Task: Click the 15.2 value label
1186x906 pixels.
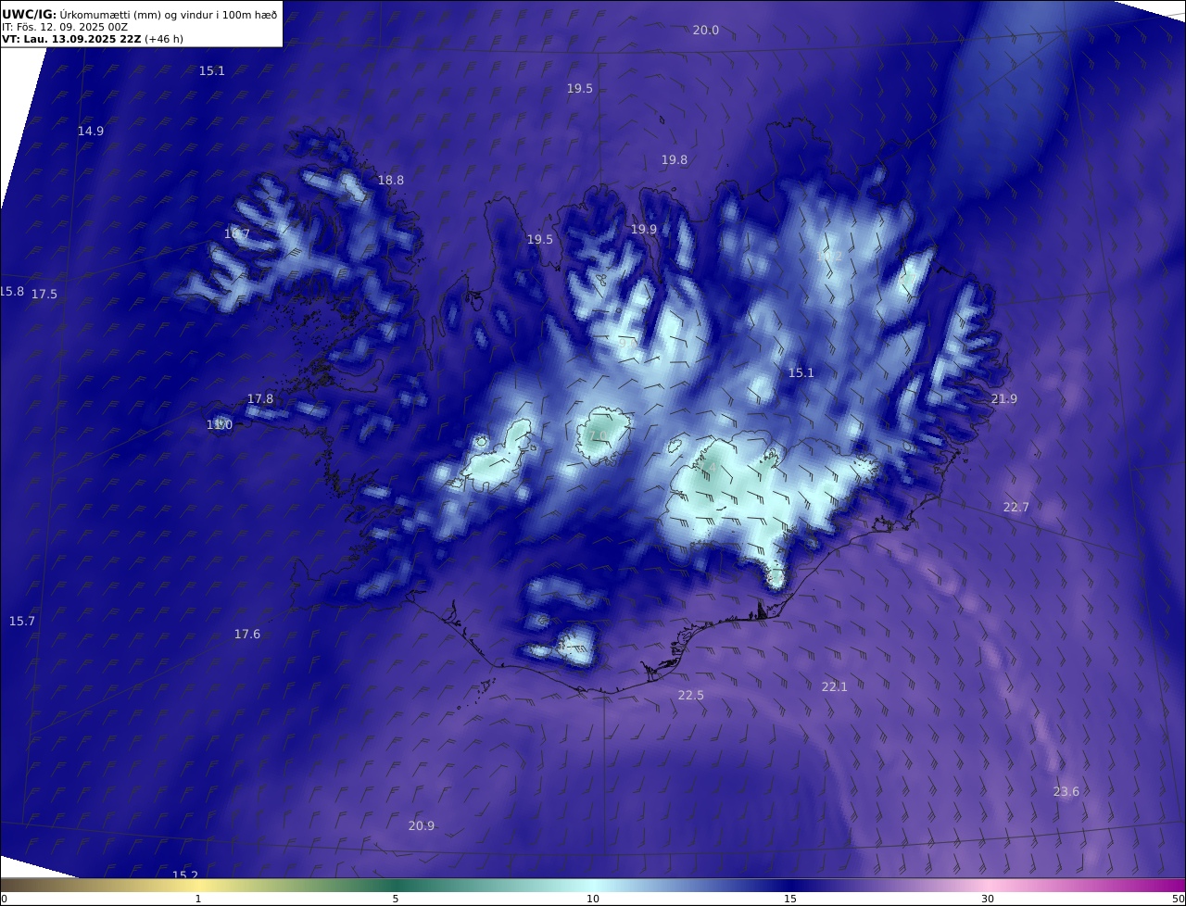Action: point(185,875)
